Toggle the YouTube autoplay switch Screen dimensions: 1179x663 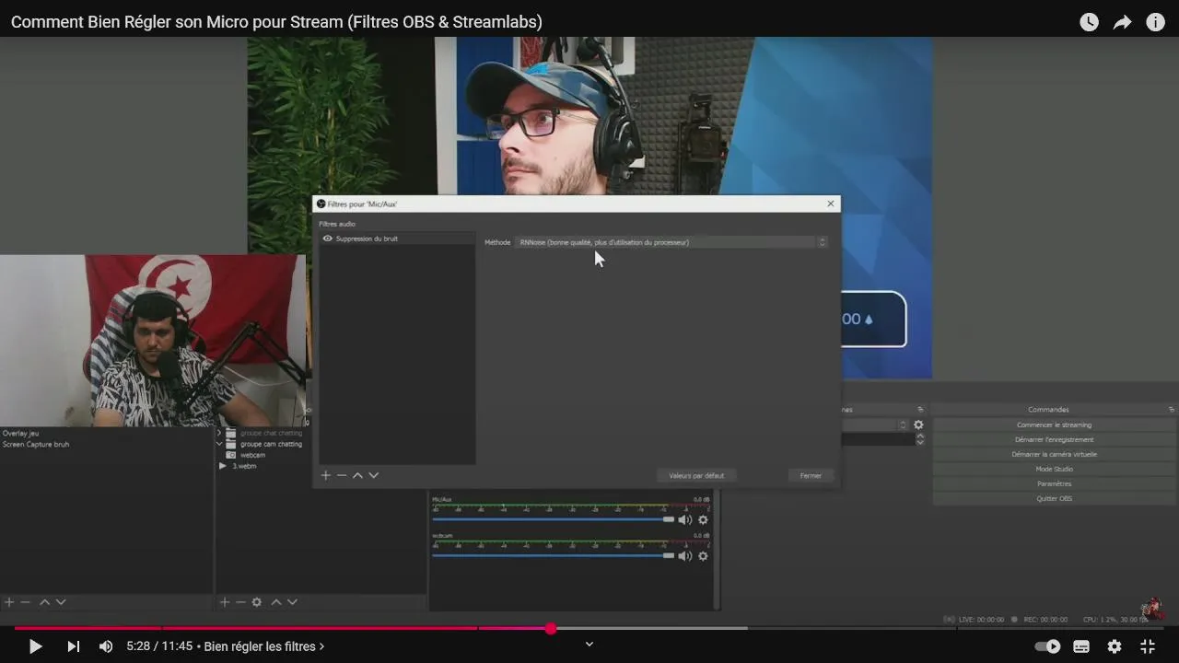coord(1047,646)
